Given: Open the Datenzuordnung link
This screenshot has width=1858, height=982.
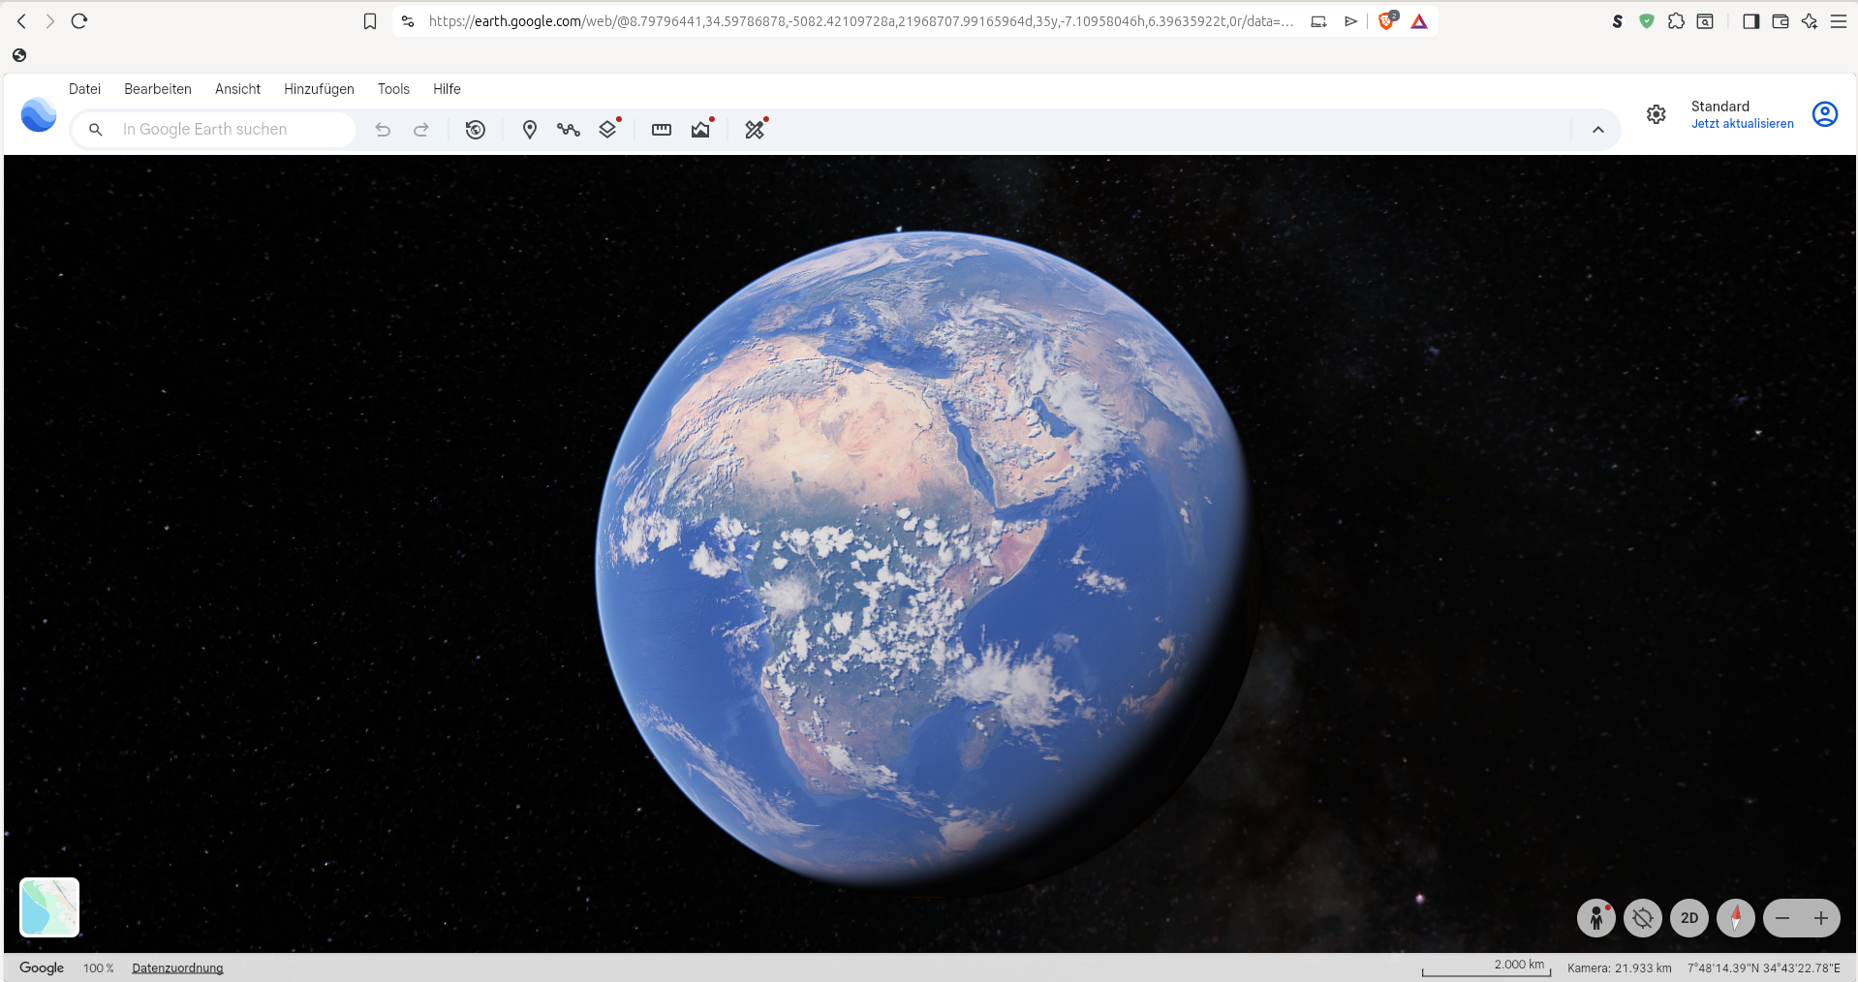Looking at the screenshot, I should 177,968.
